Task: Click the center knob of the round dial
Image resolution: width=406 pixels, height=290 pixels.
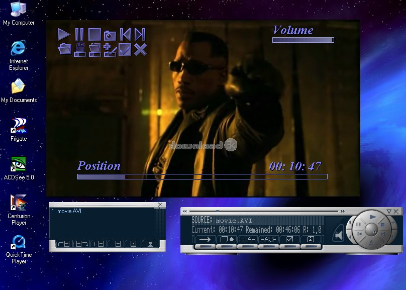Action: pos(372,230)
